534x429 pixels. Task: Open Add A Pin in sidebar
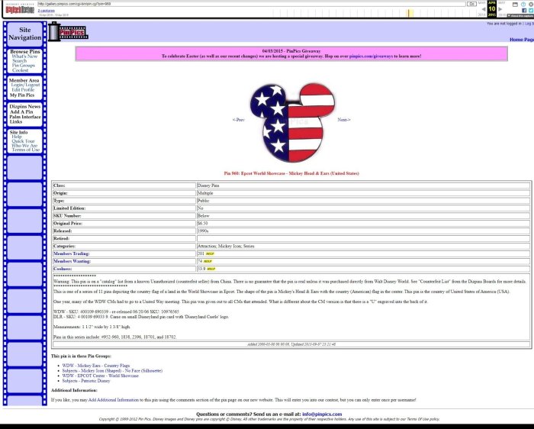(x=21, y=111)
